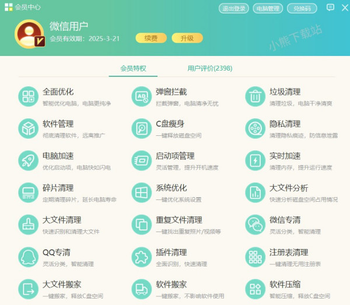Click the 续费 renew button
350x305 pixels.
click(151, 38)
